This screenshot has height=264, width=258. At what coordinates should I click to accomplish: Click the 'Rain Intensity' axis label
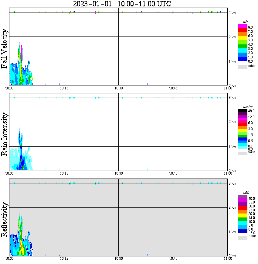[x=4, y=134]
